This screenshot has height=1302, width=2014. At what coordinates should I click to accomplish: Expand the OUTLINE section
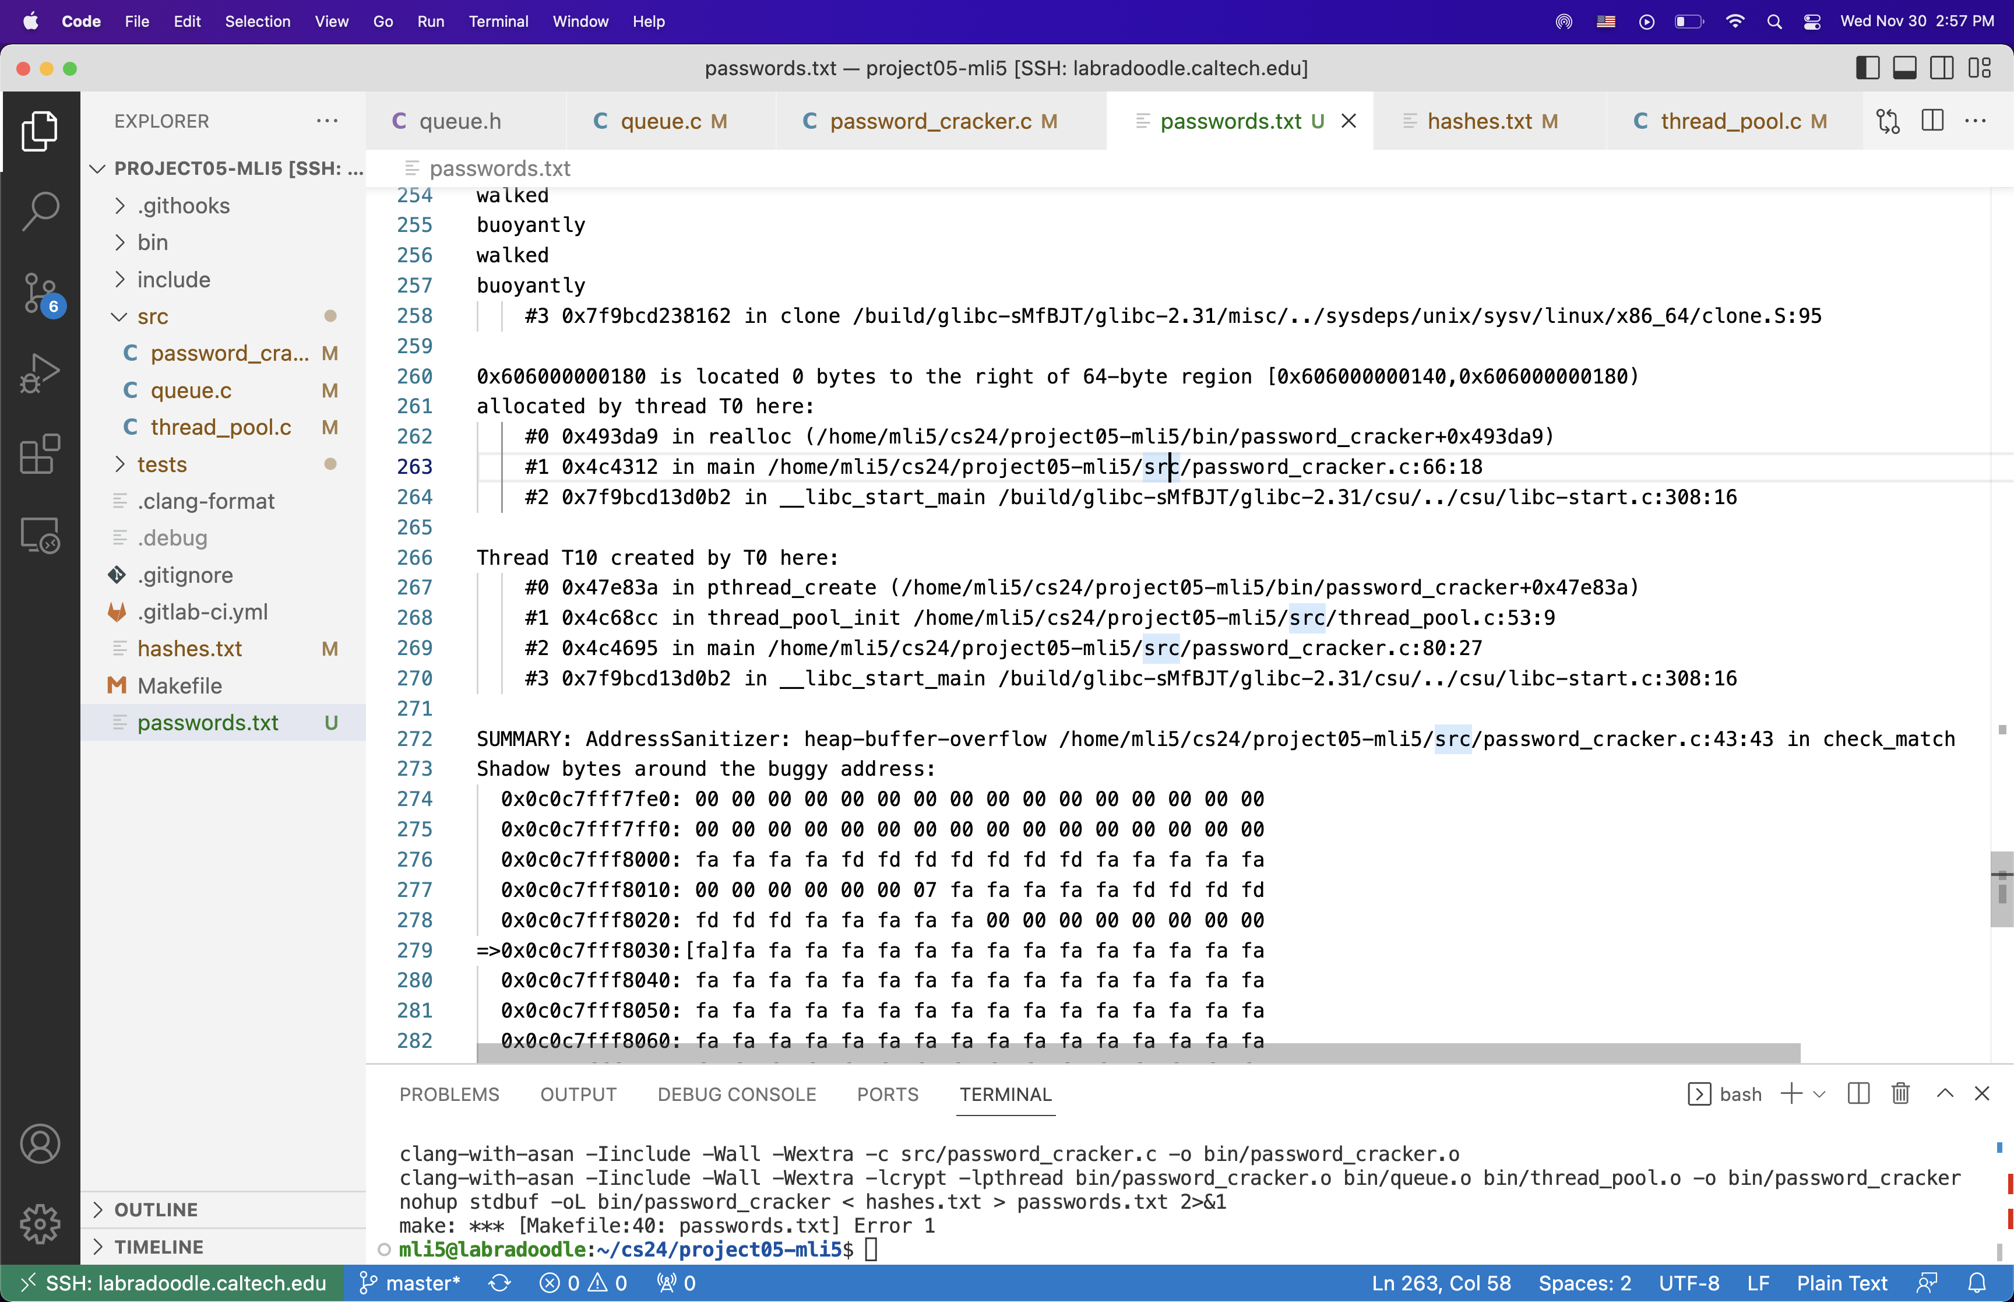coord(156,1210)
